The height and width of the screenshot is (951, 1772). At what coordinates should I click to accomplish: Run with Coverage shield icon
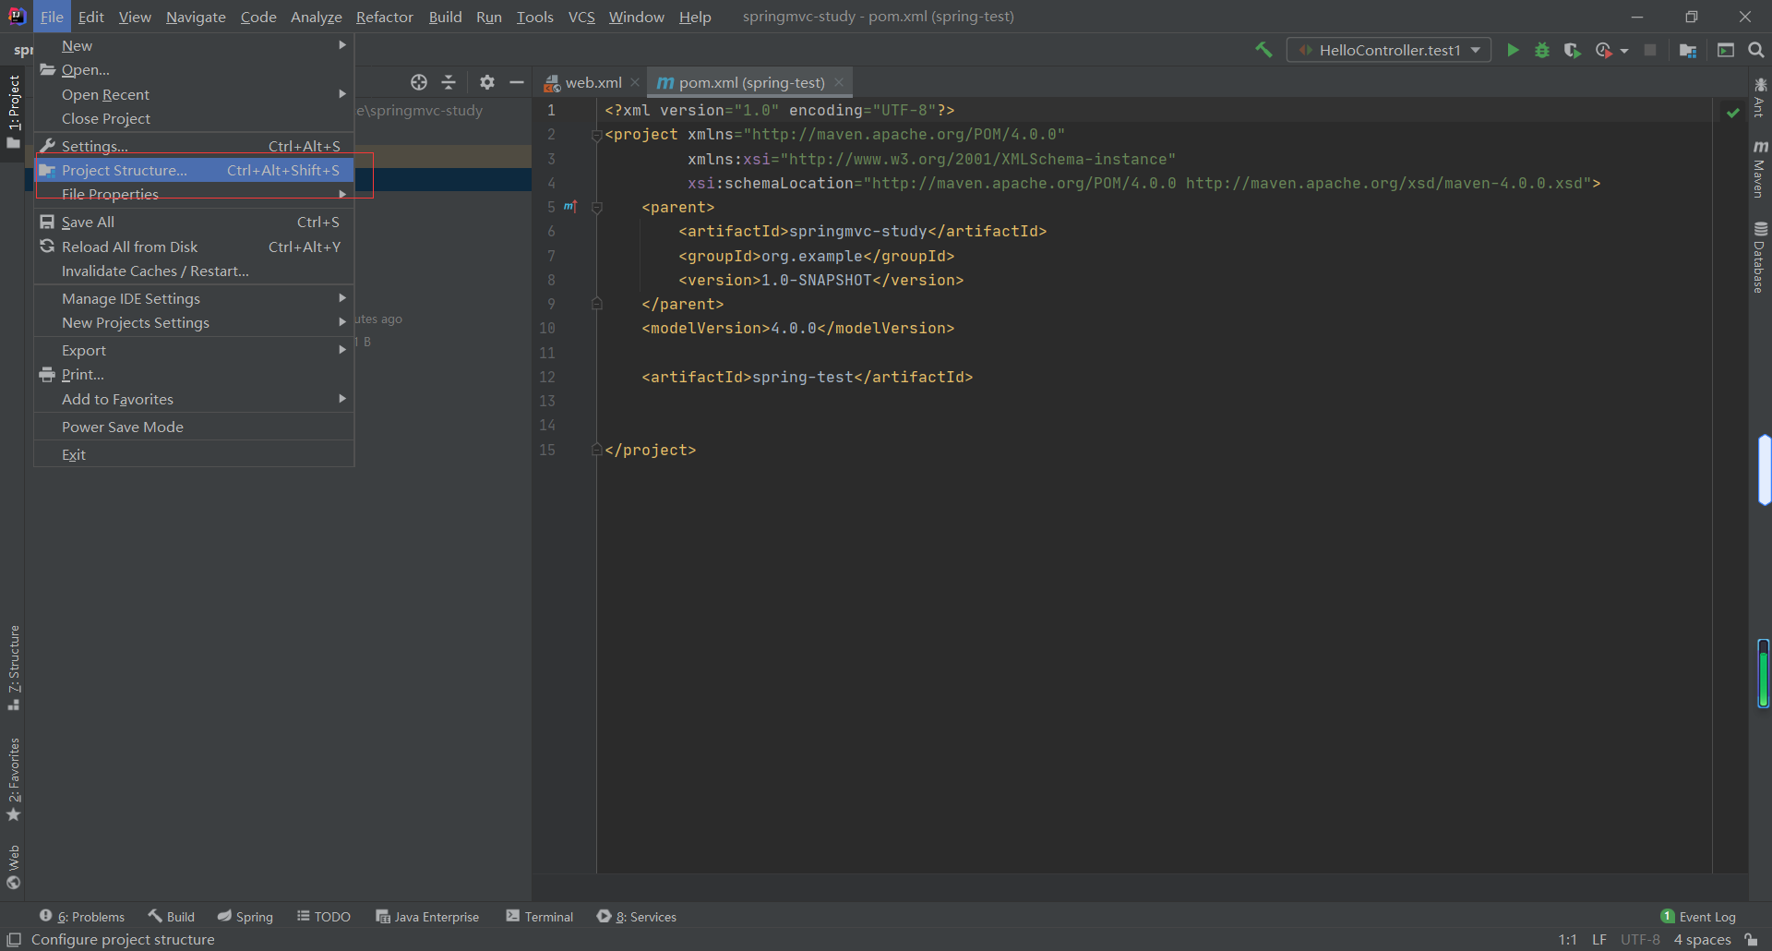click(x=1572, y=50)
